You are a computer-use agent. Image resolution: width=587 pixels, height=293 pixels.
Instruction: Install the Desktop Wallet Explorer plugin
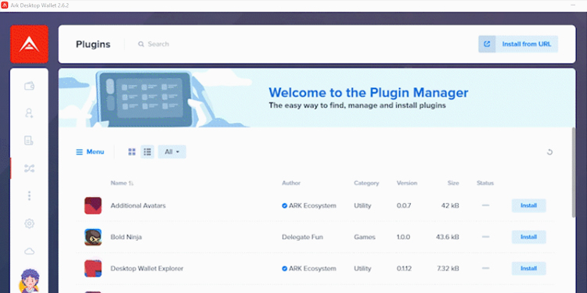528,268
